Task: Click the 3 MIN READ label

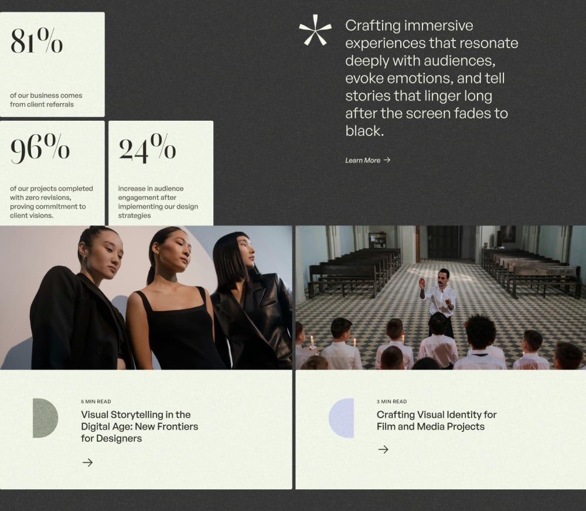Action: [x=391, y=401]
